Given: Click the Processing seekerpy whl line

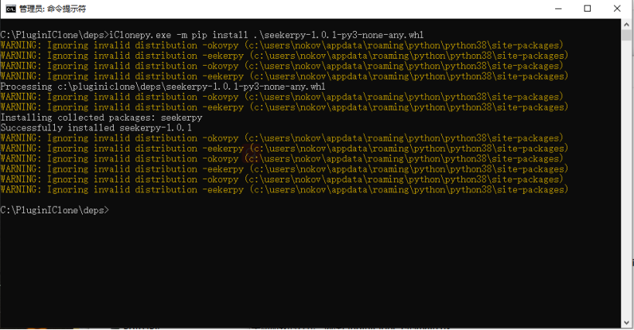Looking at the screenshot, I should [x=163, y=87].
